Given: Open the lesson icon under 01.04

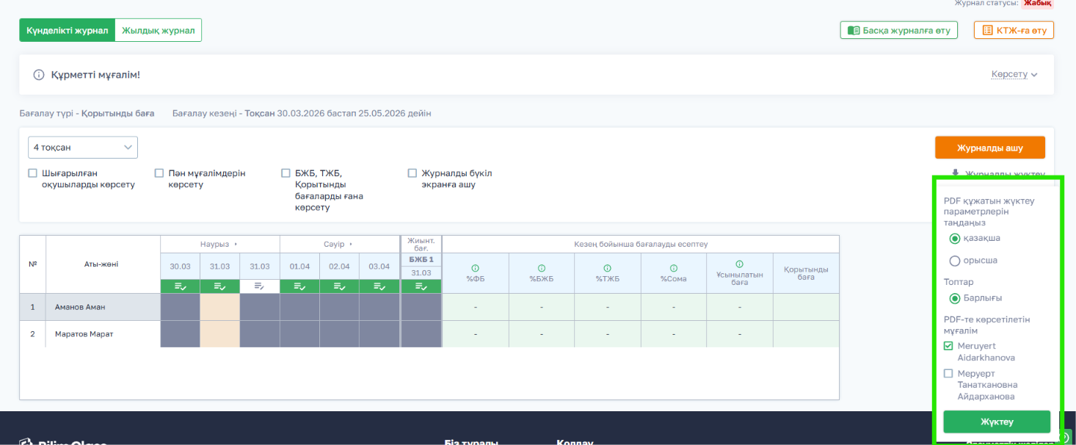Looking at the screenshot, I should tap(299, 286).
